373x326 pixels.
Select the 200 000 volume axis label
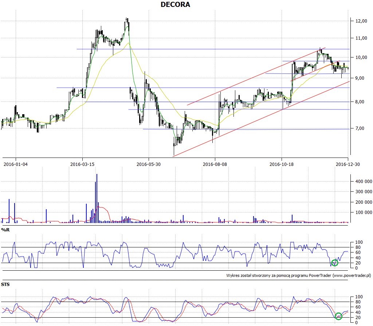tap(364, 202)
